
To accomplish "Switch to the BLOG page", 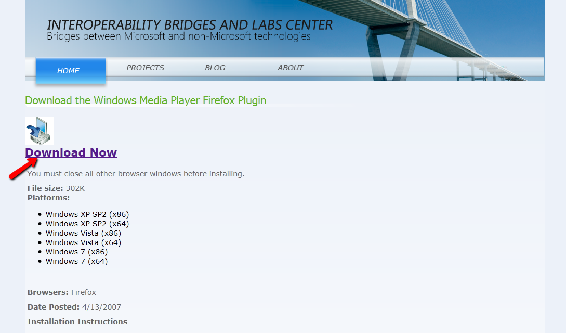I will point(215,68).
